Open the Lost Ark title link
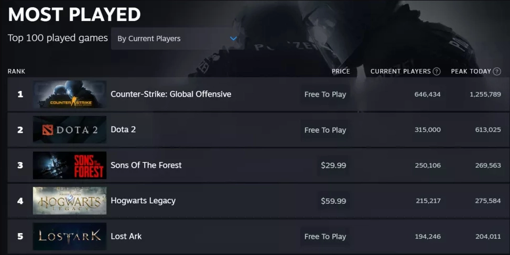Image resolution: width=510 pixels, height=255 pixels. coord(126,236)
